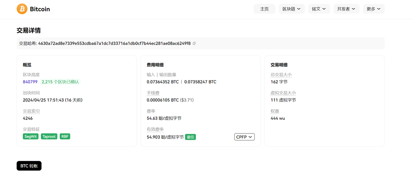Expand the 铭文 dropdown menu
The width and height of the screenshot is (413, 172).
click(319, 9)
